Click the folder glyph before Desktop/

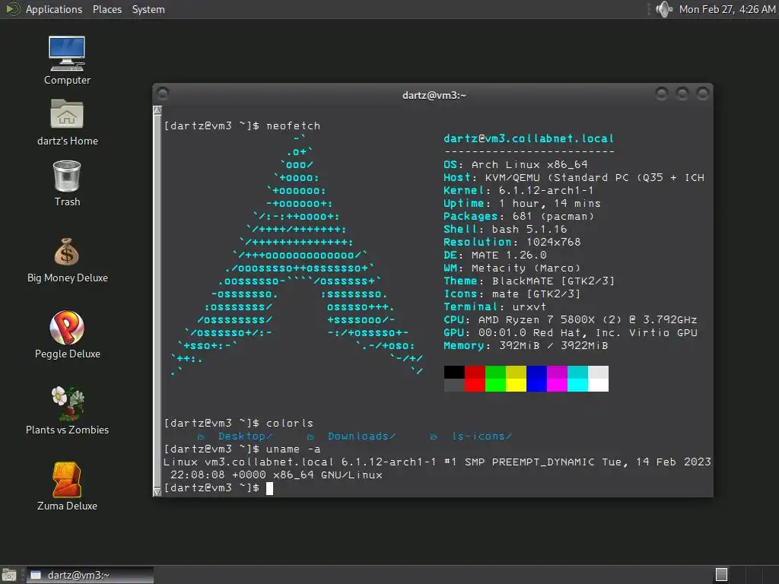(x=201, y=436)
